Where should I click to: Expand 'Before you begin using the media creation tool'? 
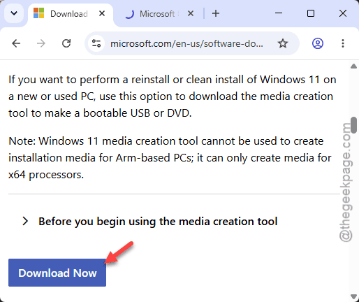click(149, 221)
